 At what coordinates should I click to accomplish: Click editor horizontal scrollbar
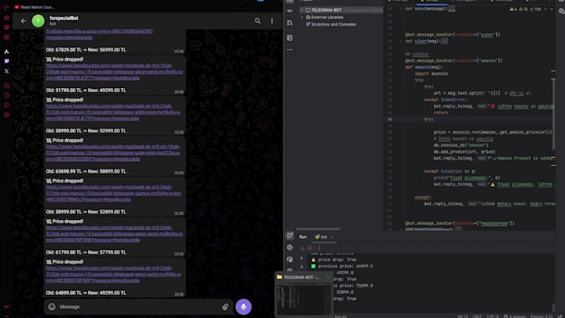point(318,228)
